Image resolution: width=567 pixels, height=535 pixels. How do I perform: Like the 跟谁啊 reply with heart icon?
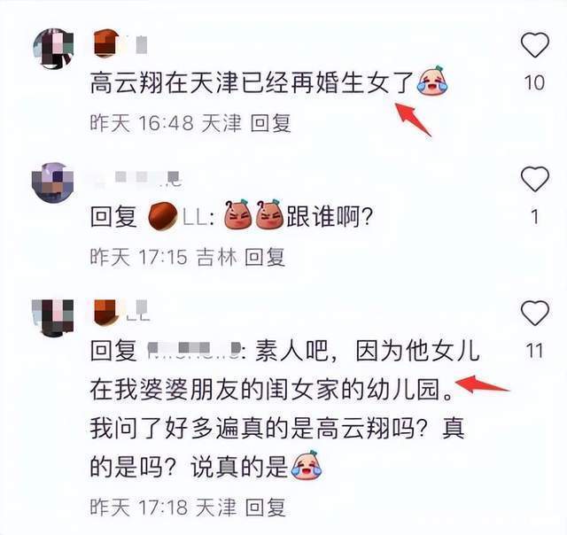point(535,179)
